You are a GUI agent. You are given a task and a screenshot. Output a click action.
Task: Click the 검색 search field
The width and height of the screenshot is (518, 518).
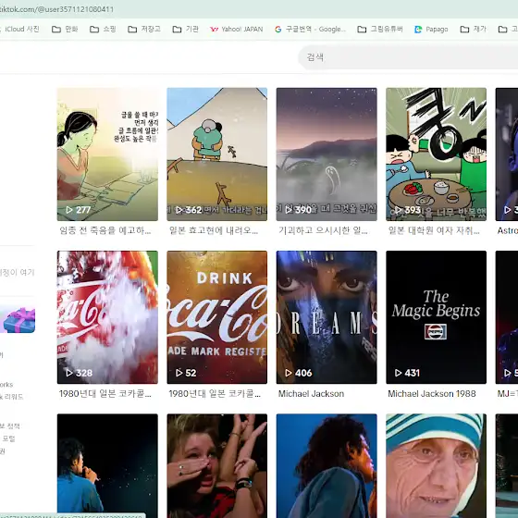(x=408, y=57)
